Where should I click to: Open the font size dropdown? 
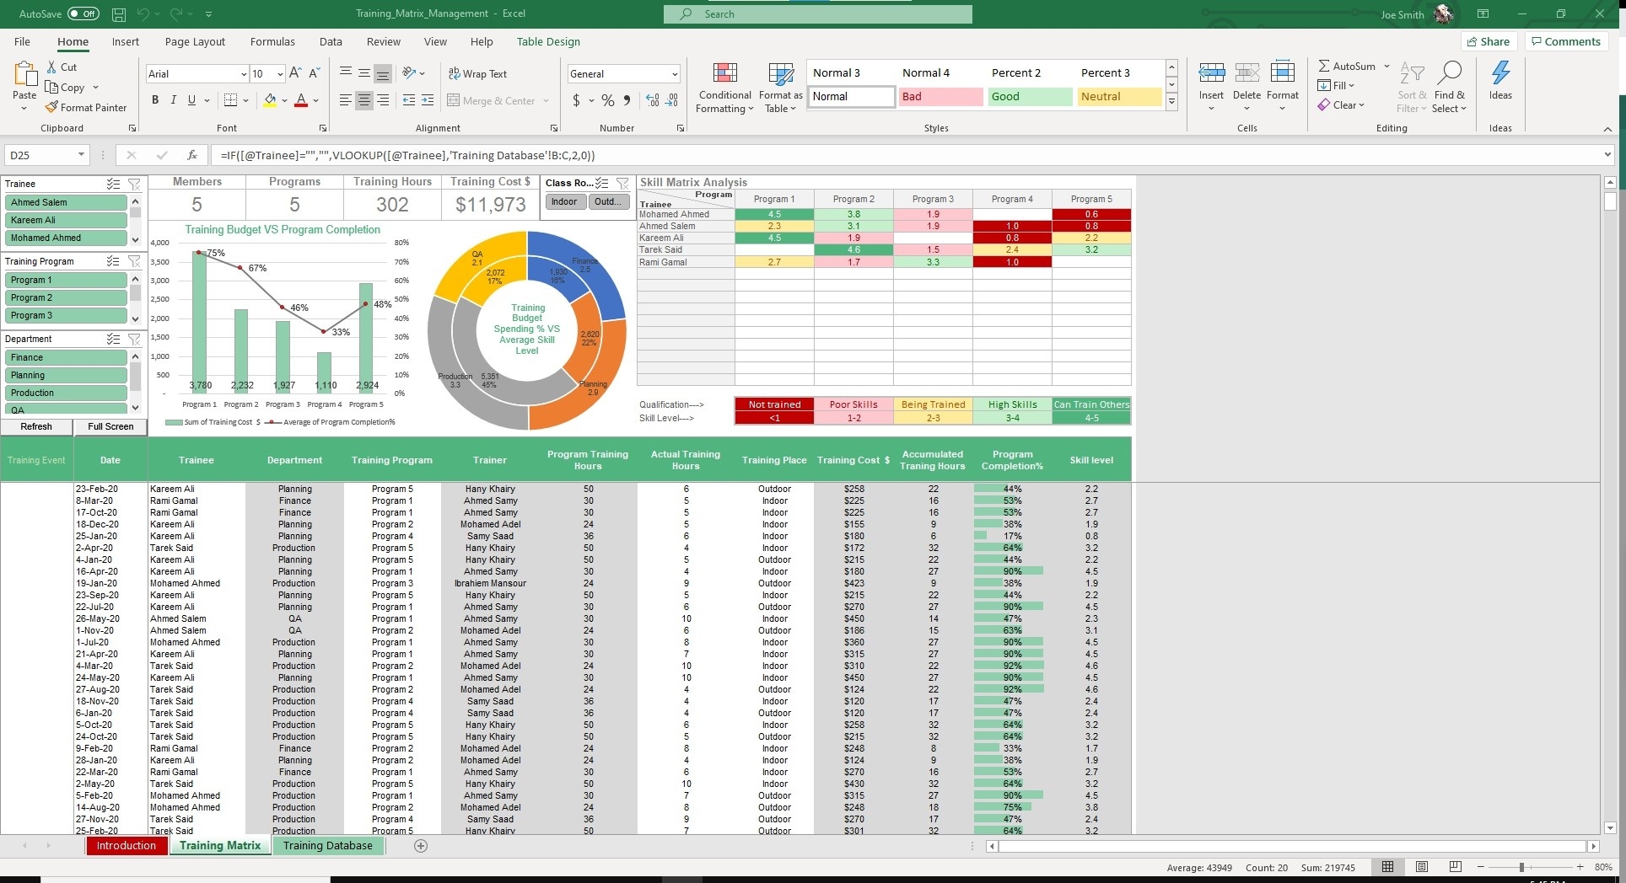[279, 74]
